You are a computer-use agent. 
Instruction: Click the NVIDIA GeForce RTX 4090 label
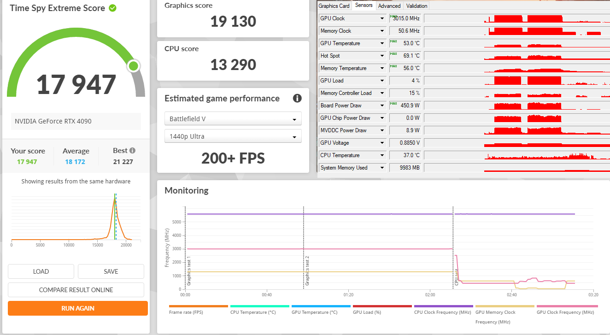[x=53, y=122]
